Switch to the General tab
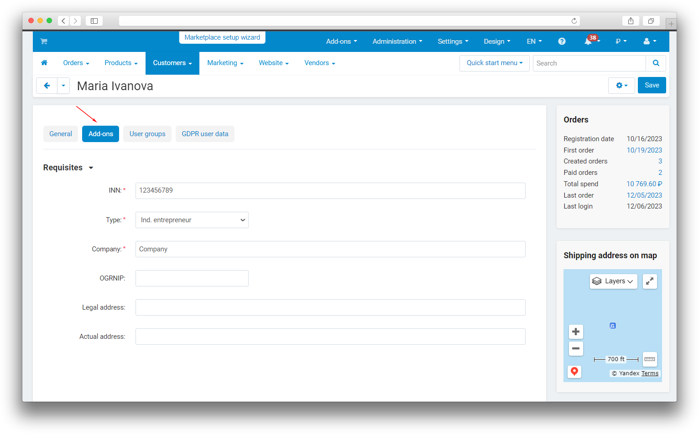 pyautogui.click(x=61, y=134)
